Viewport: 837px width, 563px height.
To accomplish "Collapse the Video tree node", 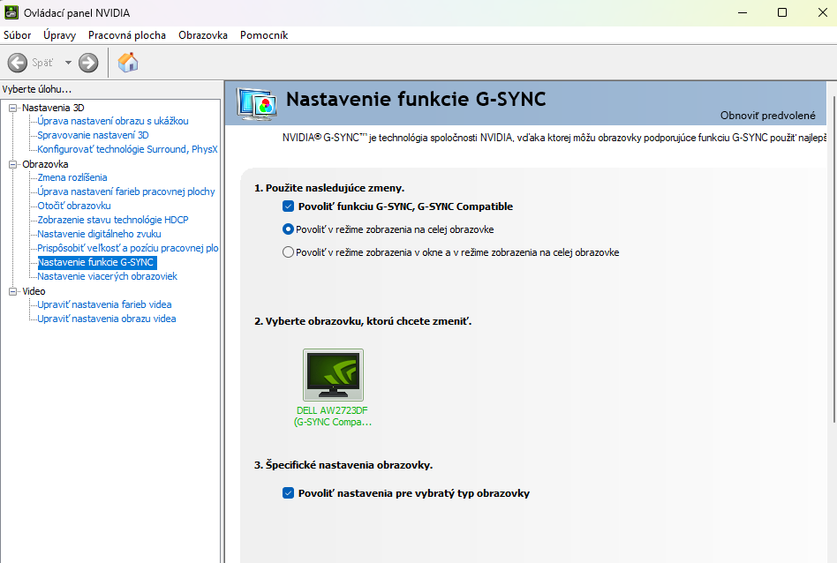I will click(13, 291).
